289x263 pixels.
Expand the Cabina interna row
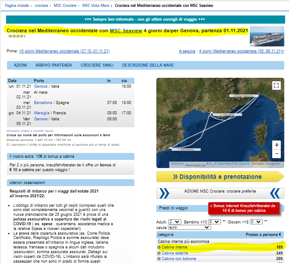click(x=159, y=247)
